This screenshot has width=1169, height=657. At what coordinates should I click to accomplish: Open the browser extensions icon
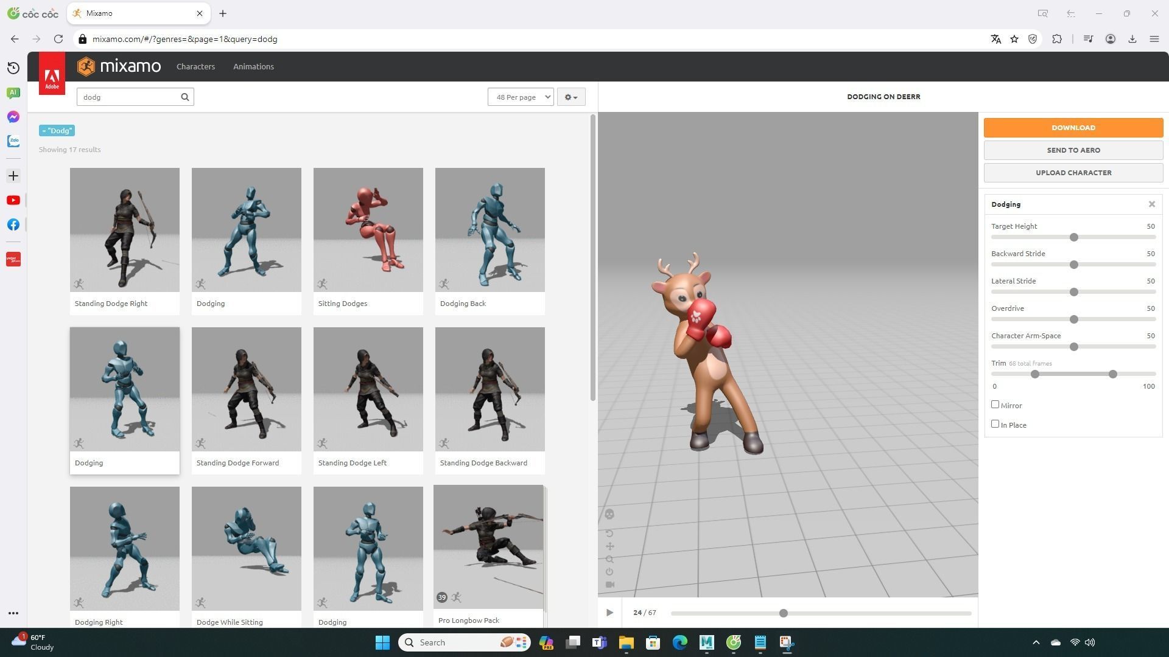tap(1057, 39)
